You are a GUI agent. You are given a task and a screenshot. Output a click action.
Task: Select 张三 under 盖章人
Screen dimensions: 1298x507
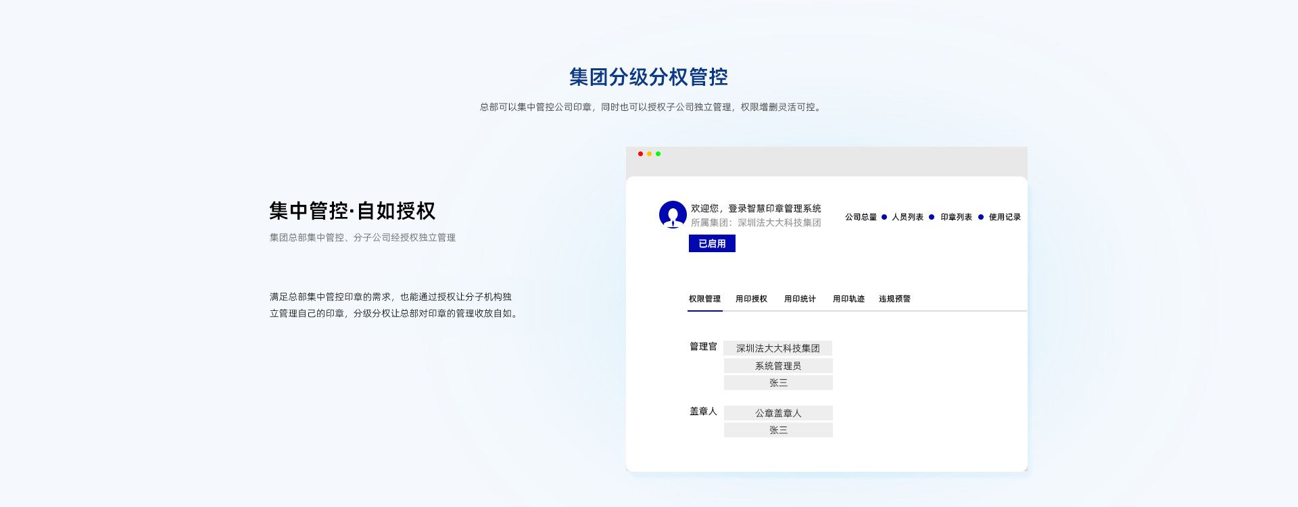[778, 430]
